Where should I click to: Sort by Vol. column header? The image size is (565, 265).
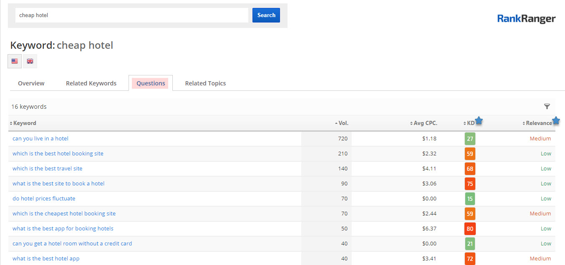pos(343,123)
